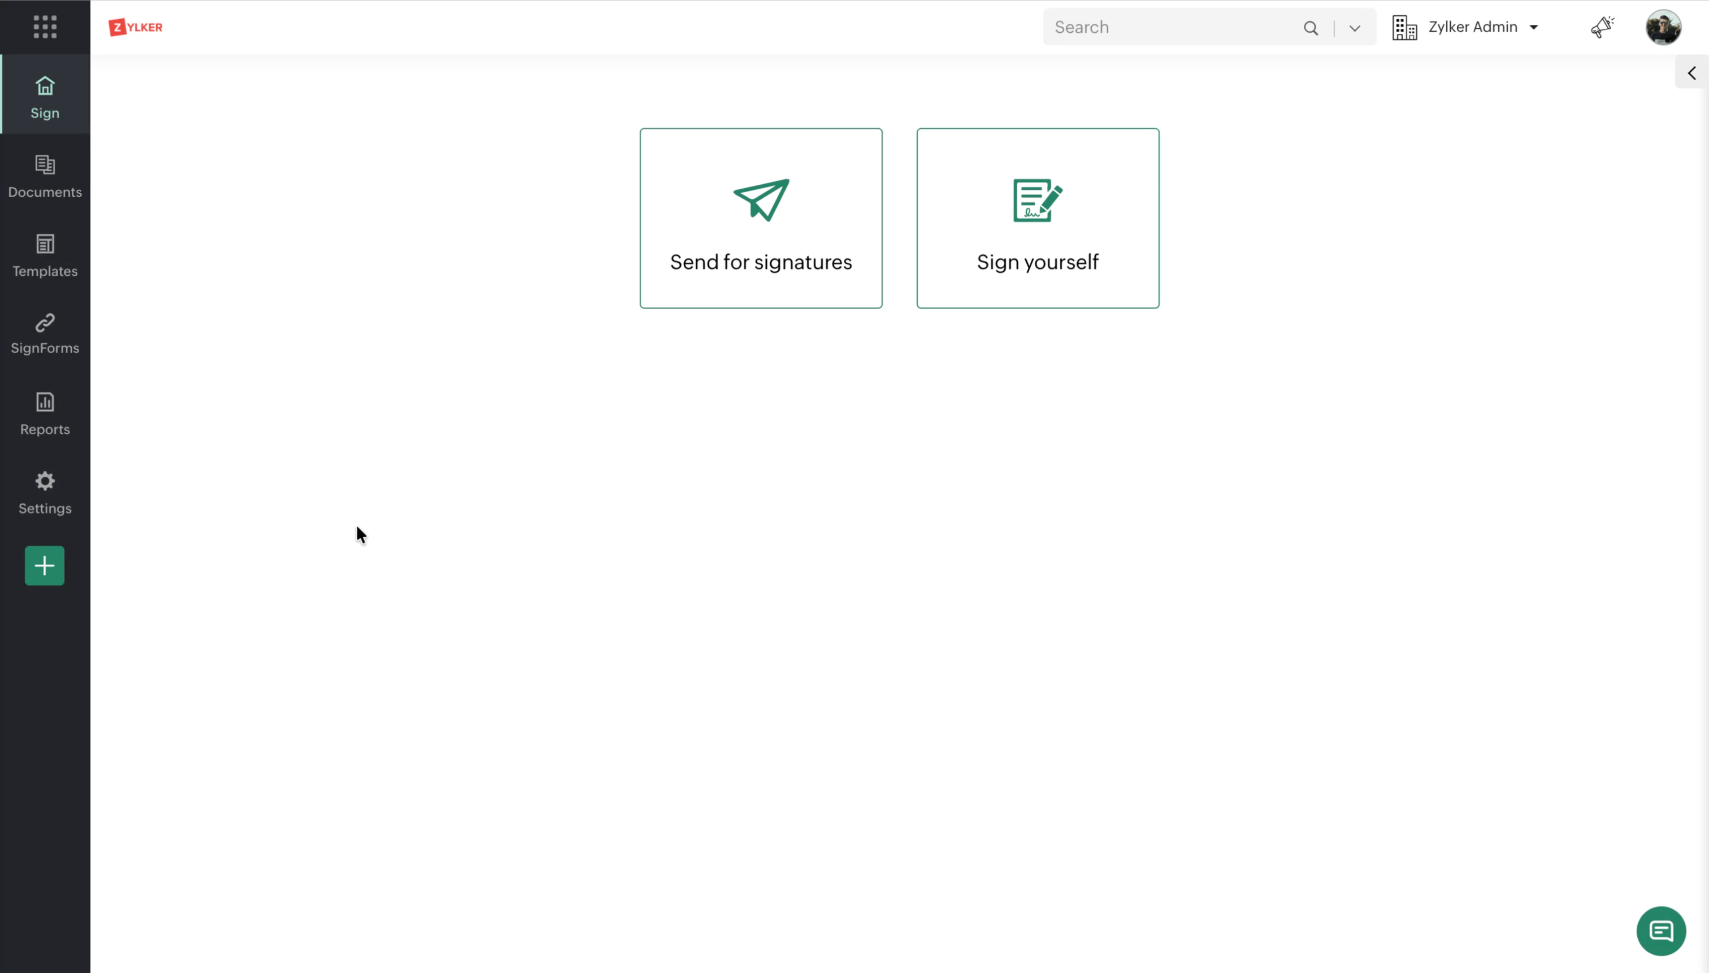Open the chat support bubble icon
Viewport: 1709px width, 973px height.
point(1660,930)
